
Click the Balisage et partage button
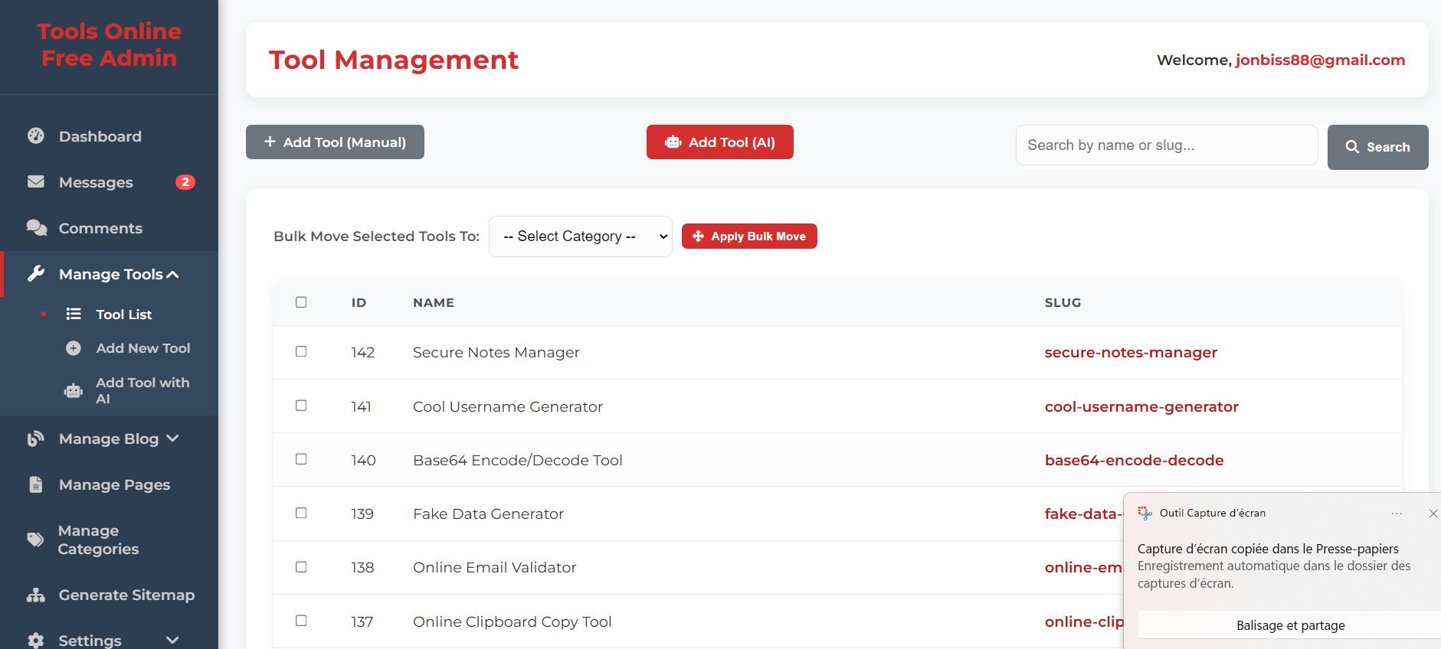[x=1290, y=625]
